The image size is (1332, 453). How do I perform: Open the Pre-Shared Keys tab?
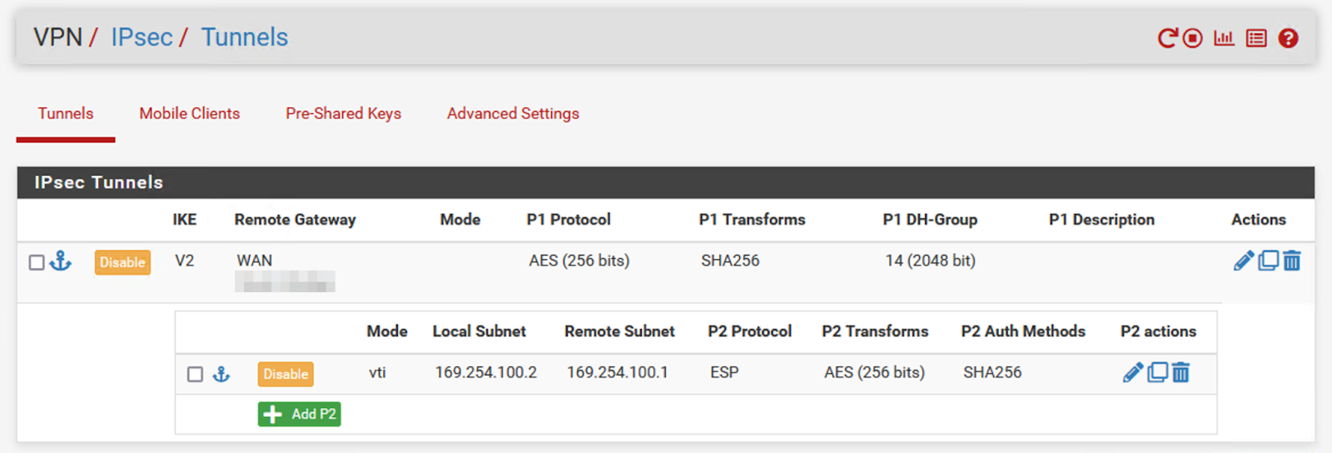pyautogui.click(x=343, y=113)
